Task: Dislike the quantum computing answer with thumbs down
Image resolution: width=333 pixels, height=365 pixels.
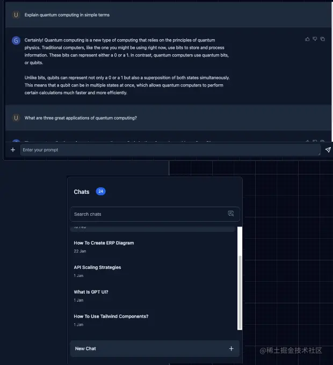Action: [315, 39]
